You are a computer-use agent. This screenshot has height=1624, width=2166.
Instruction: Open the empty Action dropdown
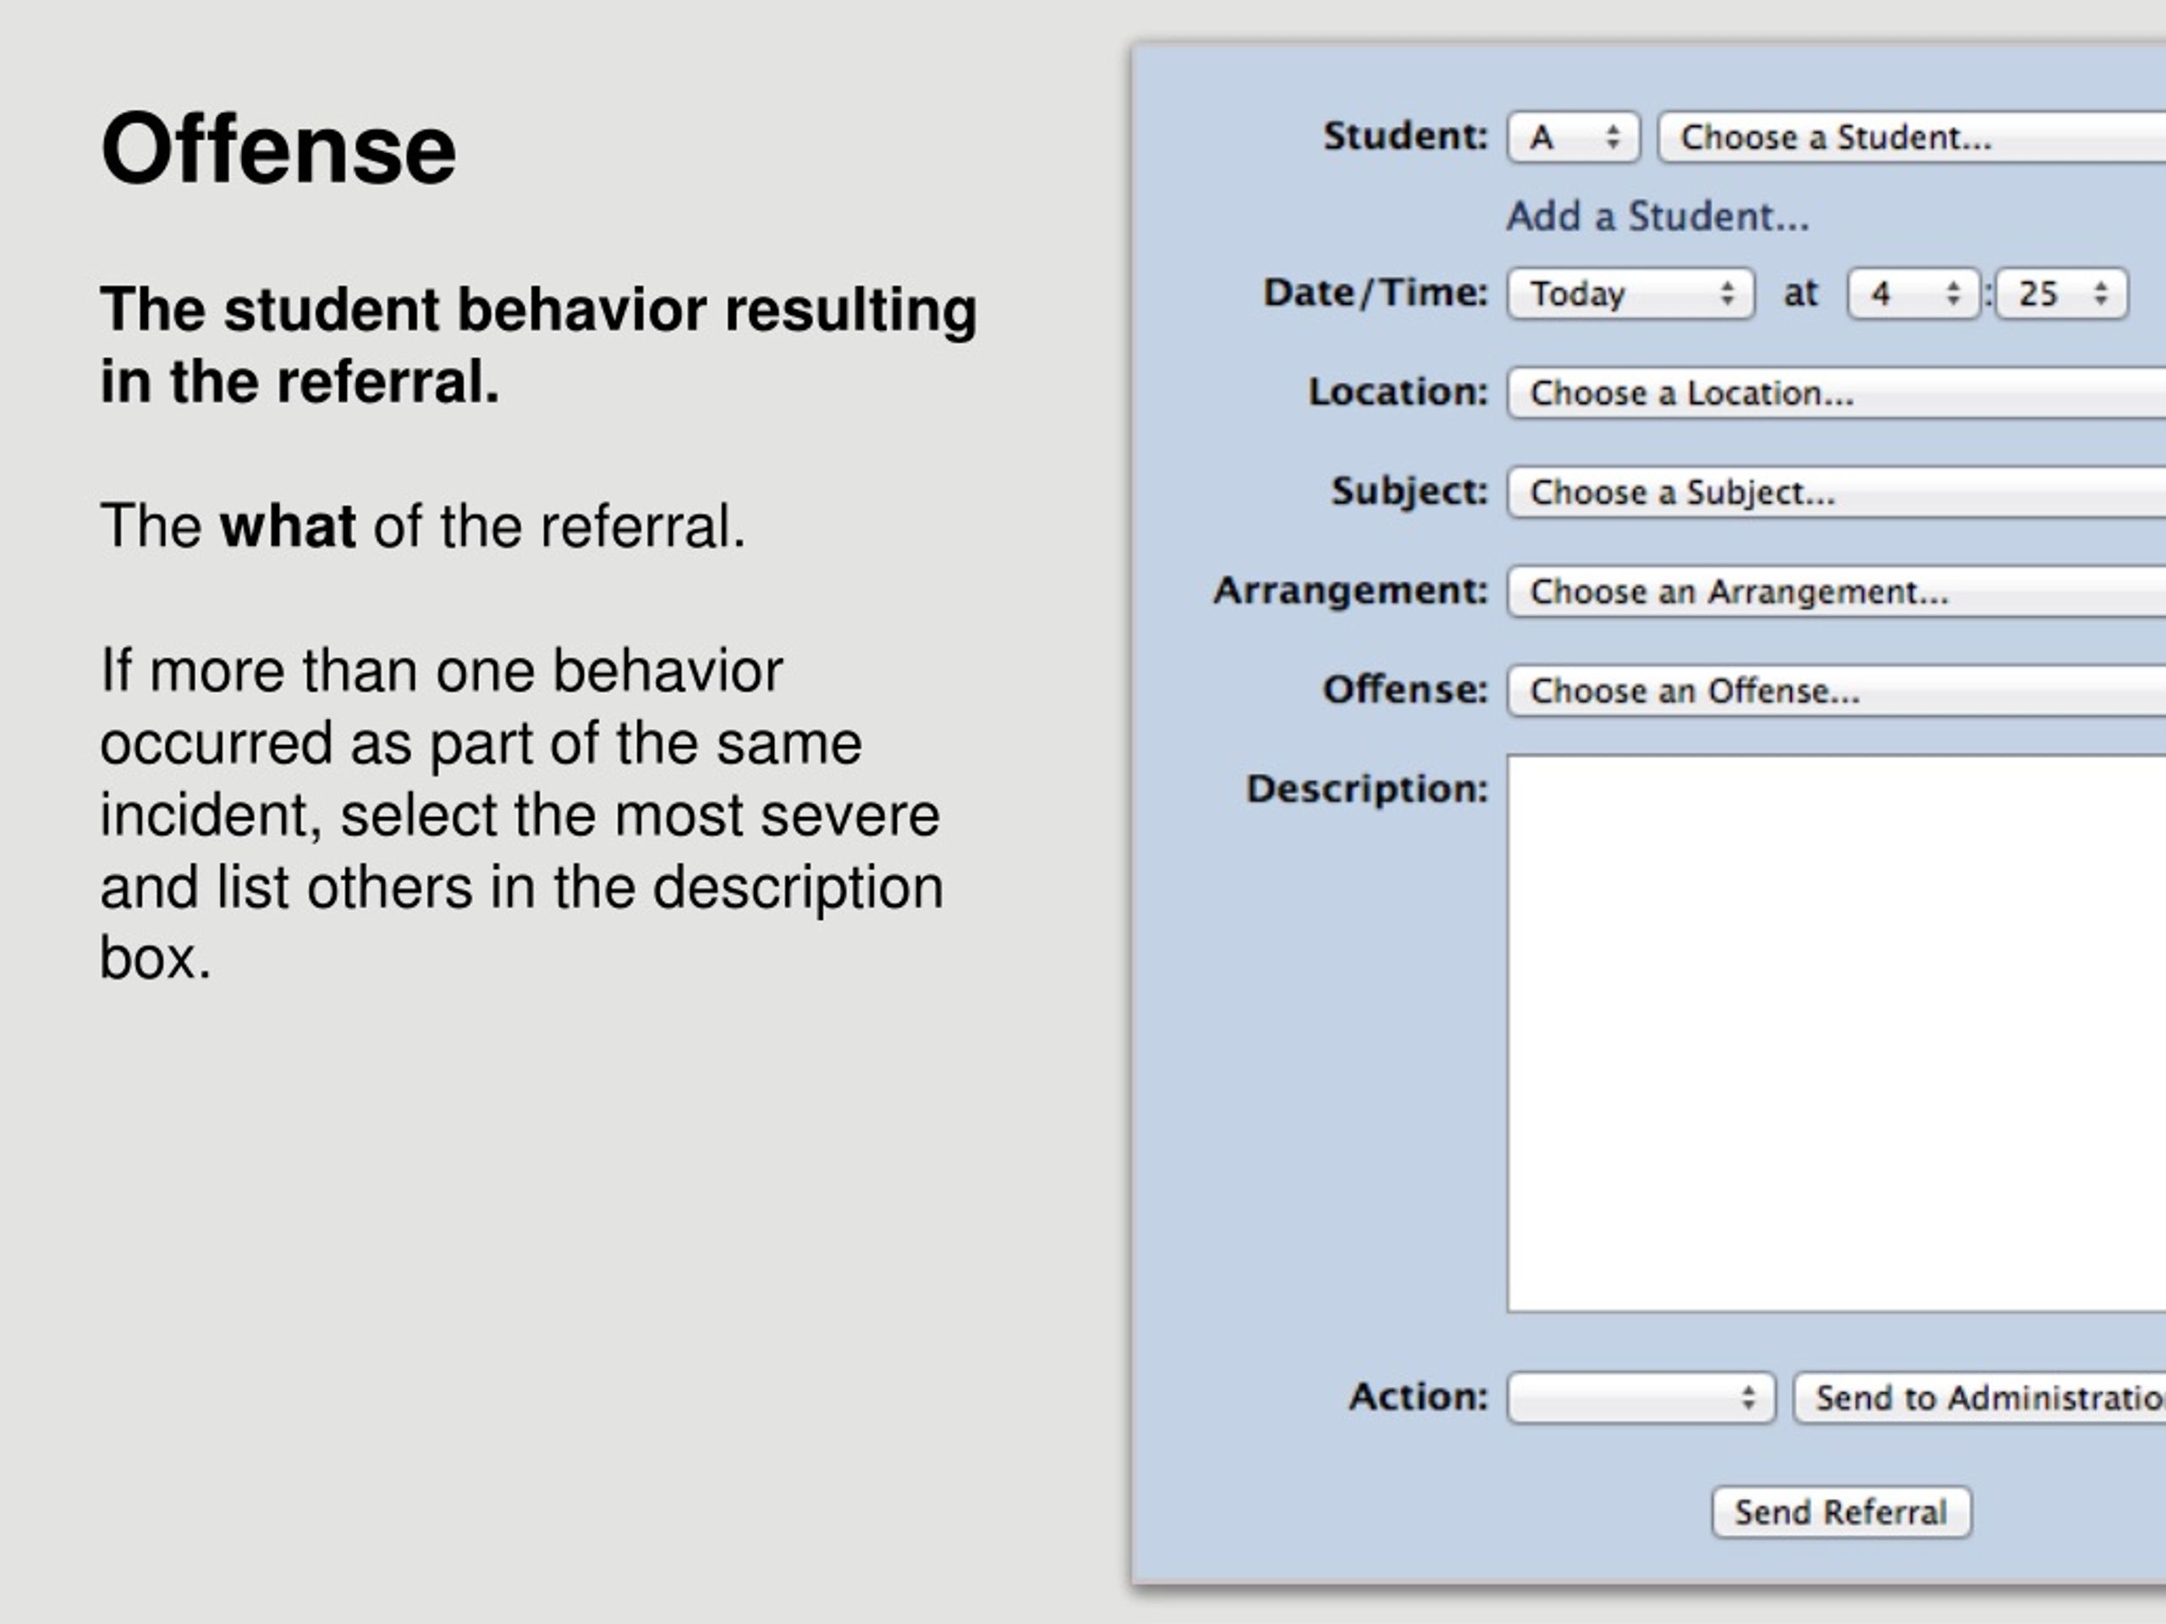click(x=1641, y=1398)
